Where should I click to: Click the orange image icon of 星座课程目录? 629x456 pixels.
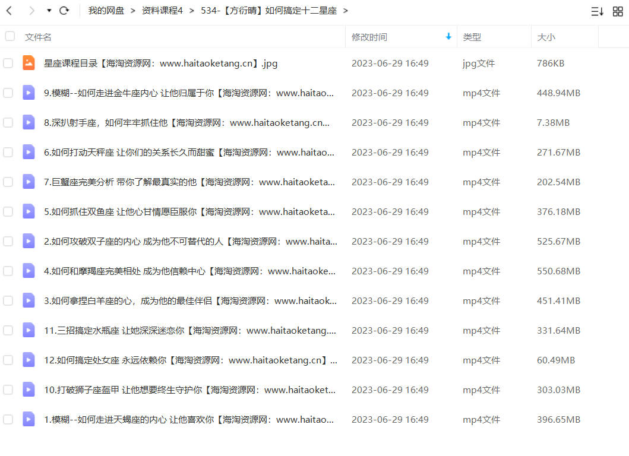click(29, 63)
